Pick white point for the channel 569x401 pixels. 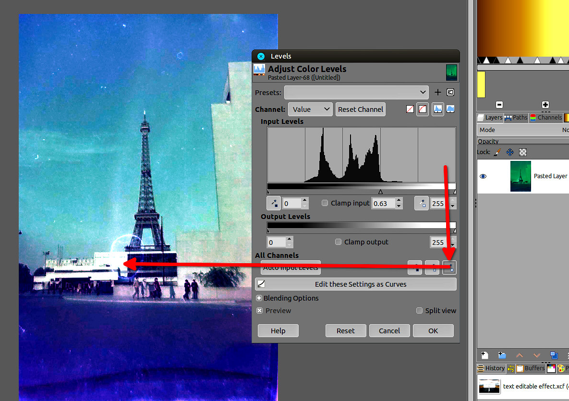click(x=421, y=203)
